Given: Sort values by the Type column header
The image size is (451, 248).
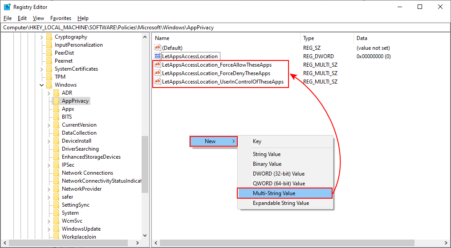Looking at the screenshot, I should point(327,38).
